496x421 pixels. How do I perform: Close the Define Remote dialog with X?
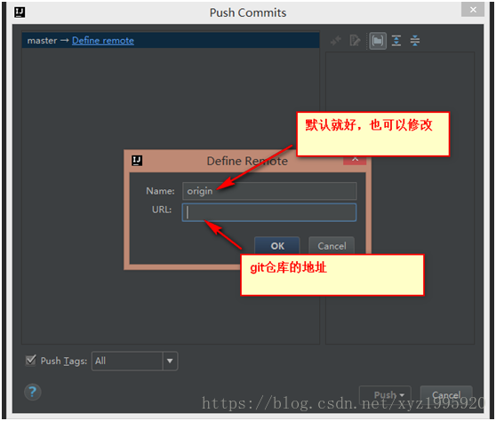tap(355, 160)
